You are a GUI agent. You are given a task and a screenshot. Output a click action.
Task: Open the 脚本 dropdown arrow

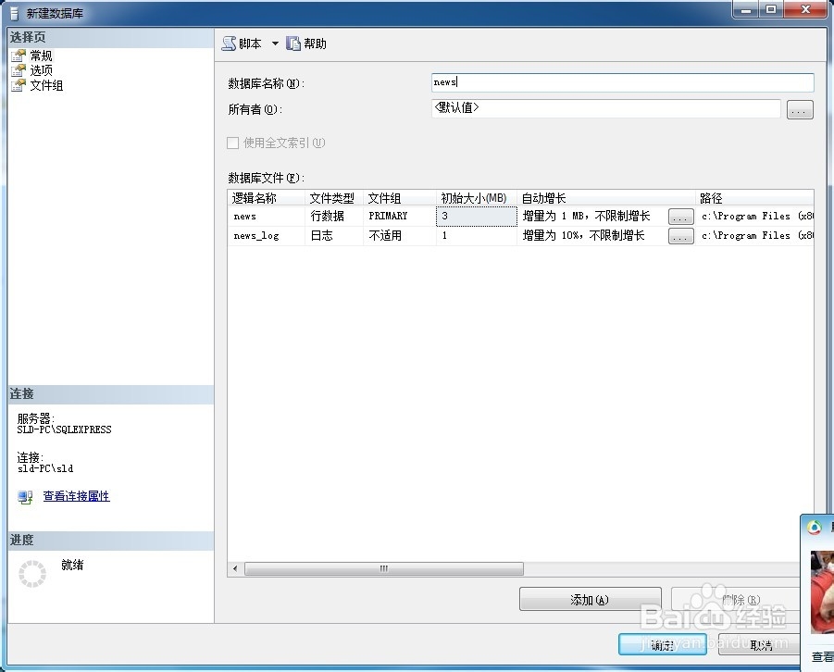click(x=274, y=43)
